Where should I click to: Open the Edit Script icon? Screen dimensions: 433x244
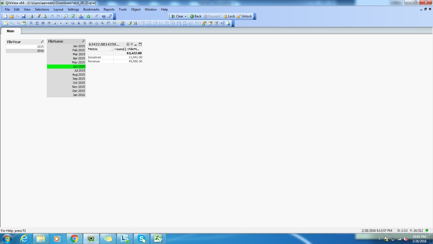coord(39,16)
